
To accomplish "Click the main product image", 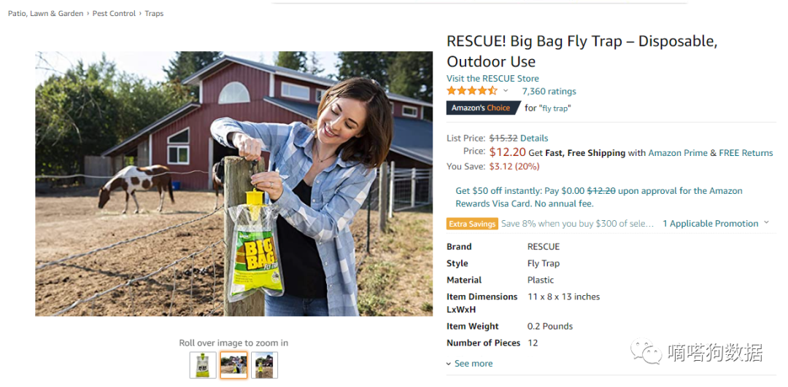I will point(233,184).
